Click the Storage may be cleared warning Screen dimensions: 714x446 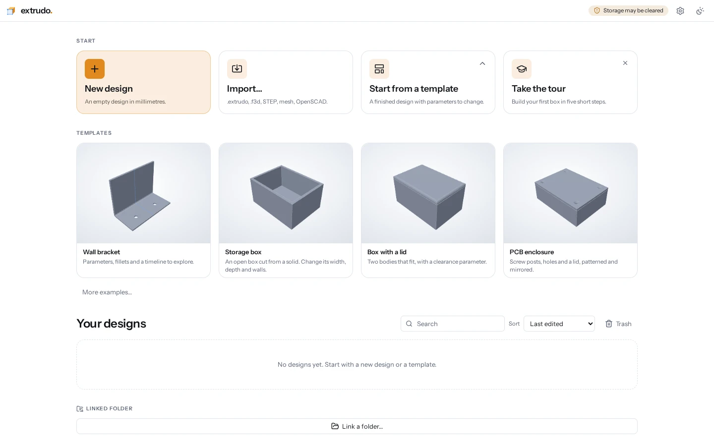pyautogui.click(x=628, y=10)
